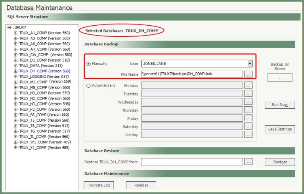Click the browse button for Monday backup
304x194 pixels.
pyautogui.click(x=249, y=85)
